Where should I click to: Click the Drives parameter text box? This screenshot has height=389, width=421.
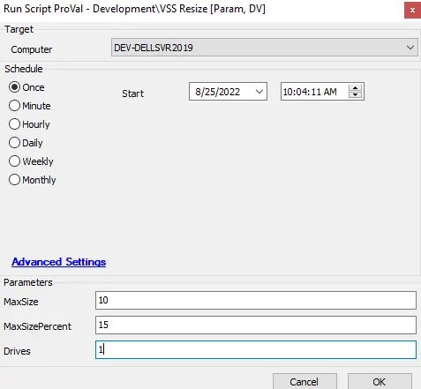click(x=256, y=349)
